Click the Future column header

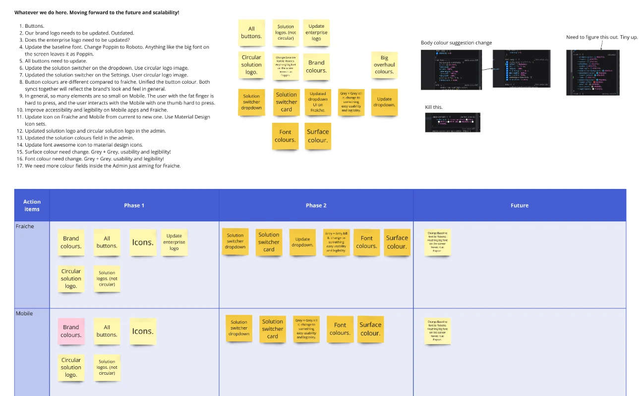pyautogui.click(x=520, y=205)
